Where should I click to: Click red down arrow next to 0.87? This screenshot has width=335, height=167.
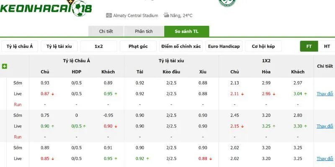[x=53, y=94]
